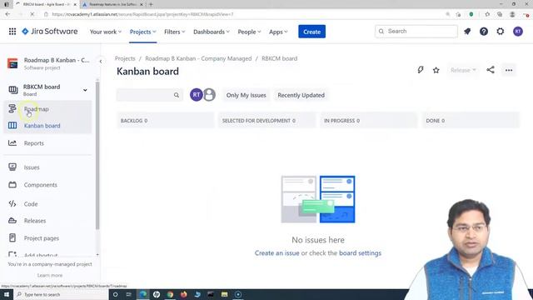Click the Projects breadcrumb link
The image size is (533, 300).
coord(125,58)
